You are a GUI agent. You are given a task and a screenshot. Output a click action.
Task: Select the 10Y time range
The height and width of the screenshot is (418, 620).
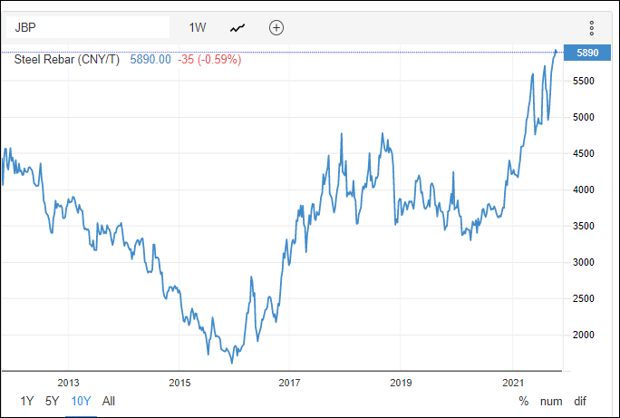pyautogui.click(x=81, y=401)
